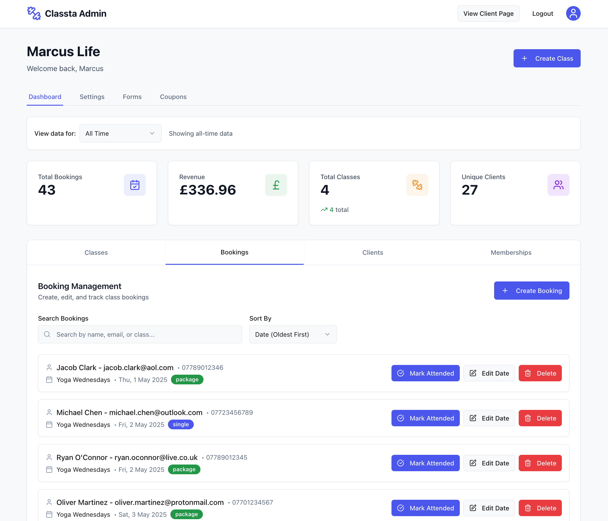Click the search magnifier icon in Search Bookings

[x=47, y=334]
